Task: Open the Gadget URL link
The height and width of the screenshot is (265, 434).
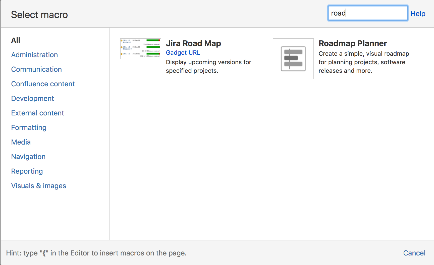Action: [183, 52]
